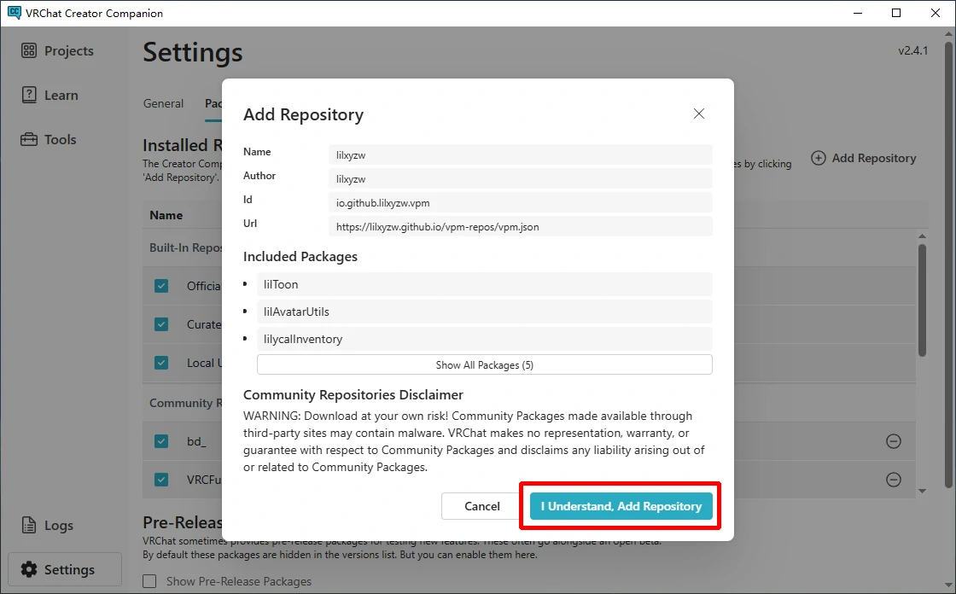
Task: Toggle the Official repository checkbox
Action: click(161, 286)
